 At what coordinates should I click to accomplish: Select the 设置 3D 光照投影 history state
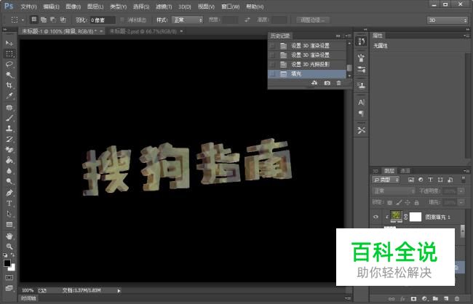tap(310, 64)
